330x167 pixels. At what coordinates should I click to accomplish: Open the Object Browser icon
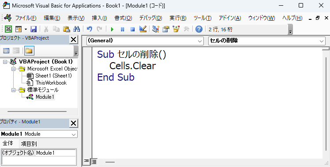click(x=176, y=29)
